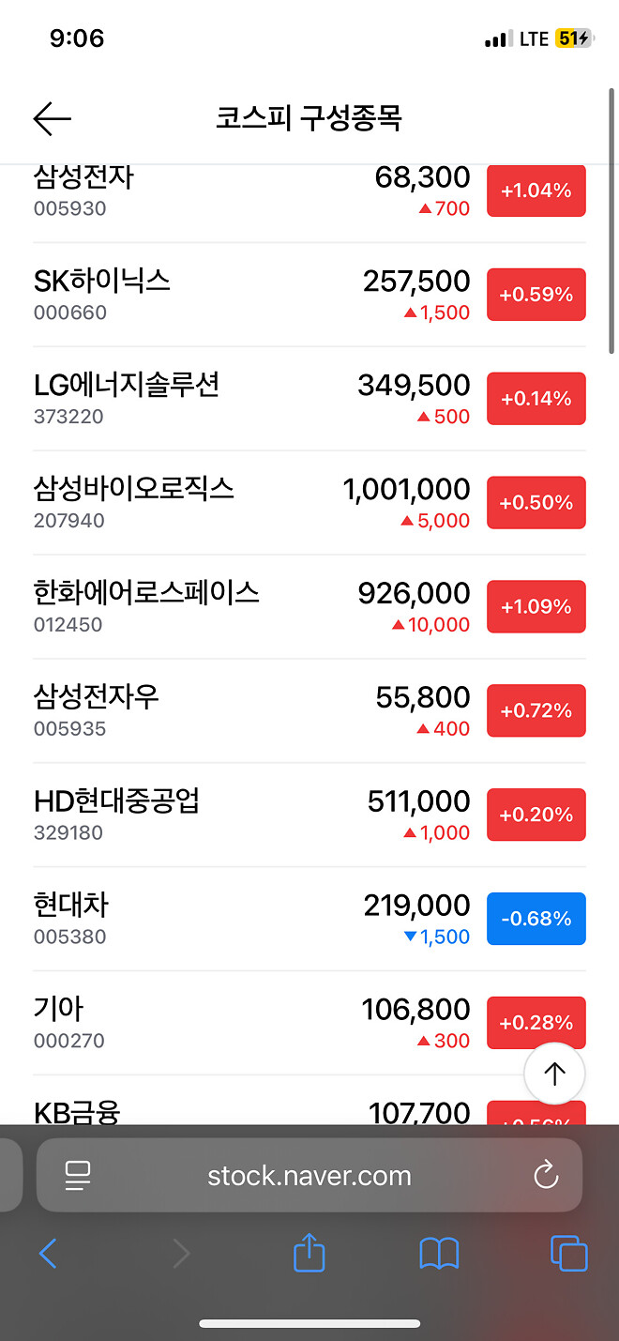Tap the blue -0.68% badge for 현대차
The image size is (619, 1341).
click(x=536, y=918)
